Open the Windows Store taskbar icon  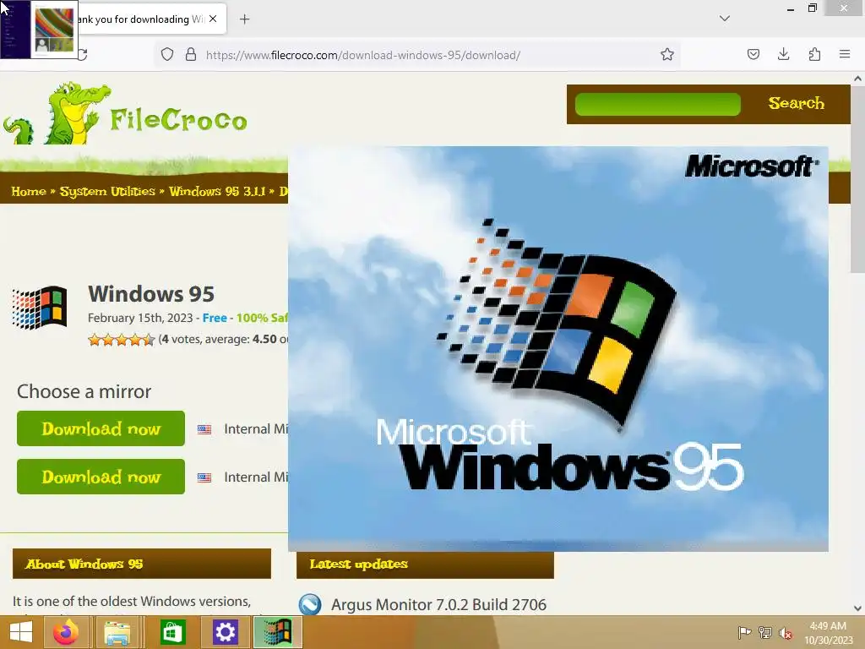172,632
